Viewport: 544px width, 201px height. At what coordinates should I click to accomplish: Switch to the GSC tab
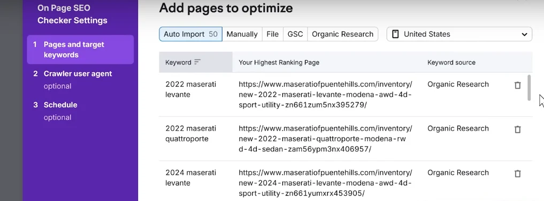tap(295, 34)
